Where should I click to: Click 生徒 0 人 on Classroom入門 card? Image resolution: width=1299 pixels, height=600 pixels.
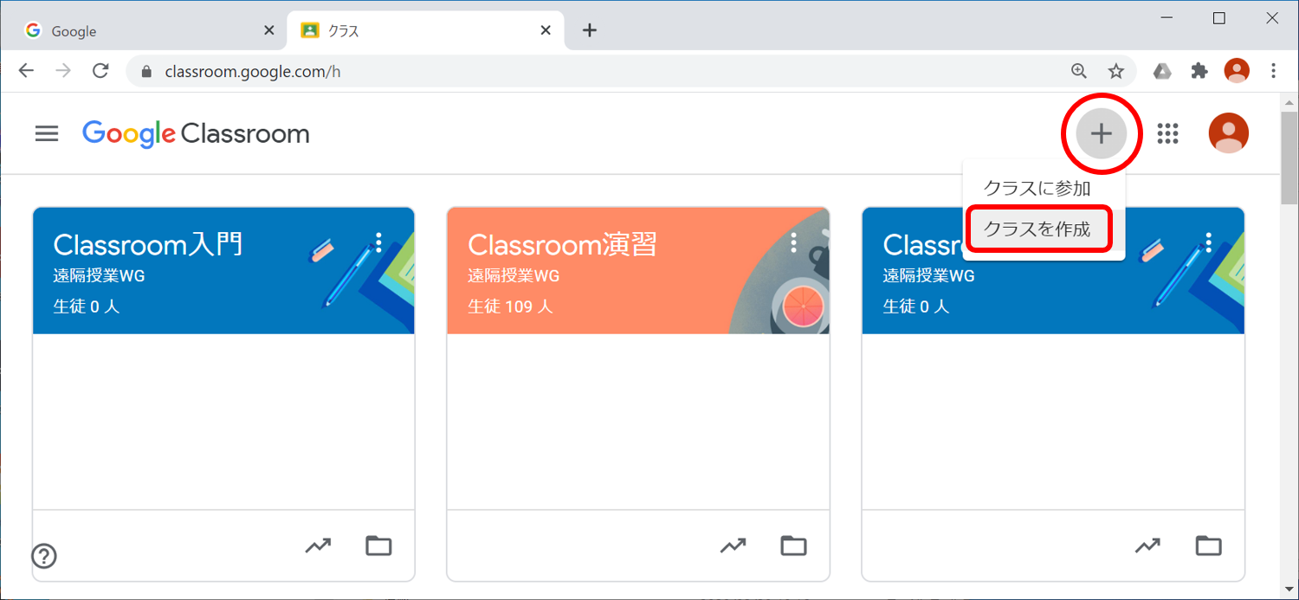87,306
